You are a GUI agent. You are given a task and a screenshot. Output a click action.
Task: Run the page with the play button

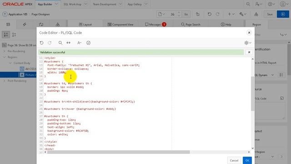pyautogui.click(x=283, y=14)
